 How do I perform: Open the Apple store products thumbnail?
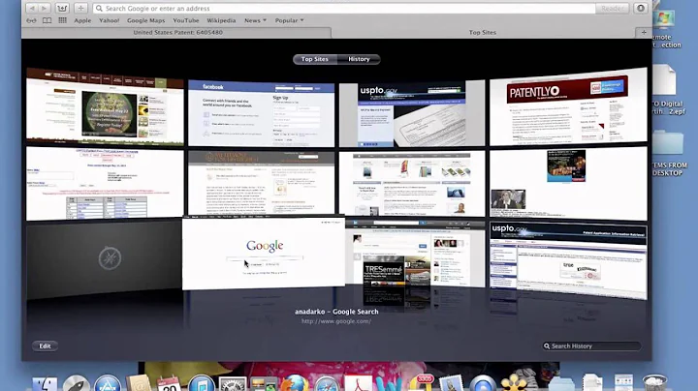412,183
